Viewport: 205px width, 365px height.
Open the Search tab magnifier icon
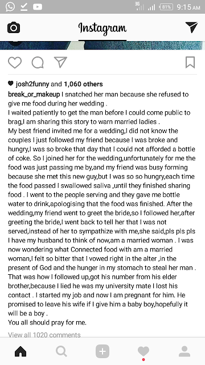point(61,351)
